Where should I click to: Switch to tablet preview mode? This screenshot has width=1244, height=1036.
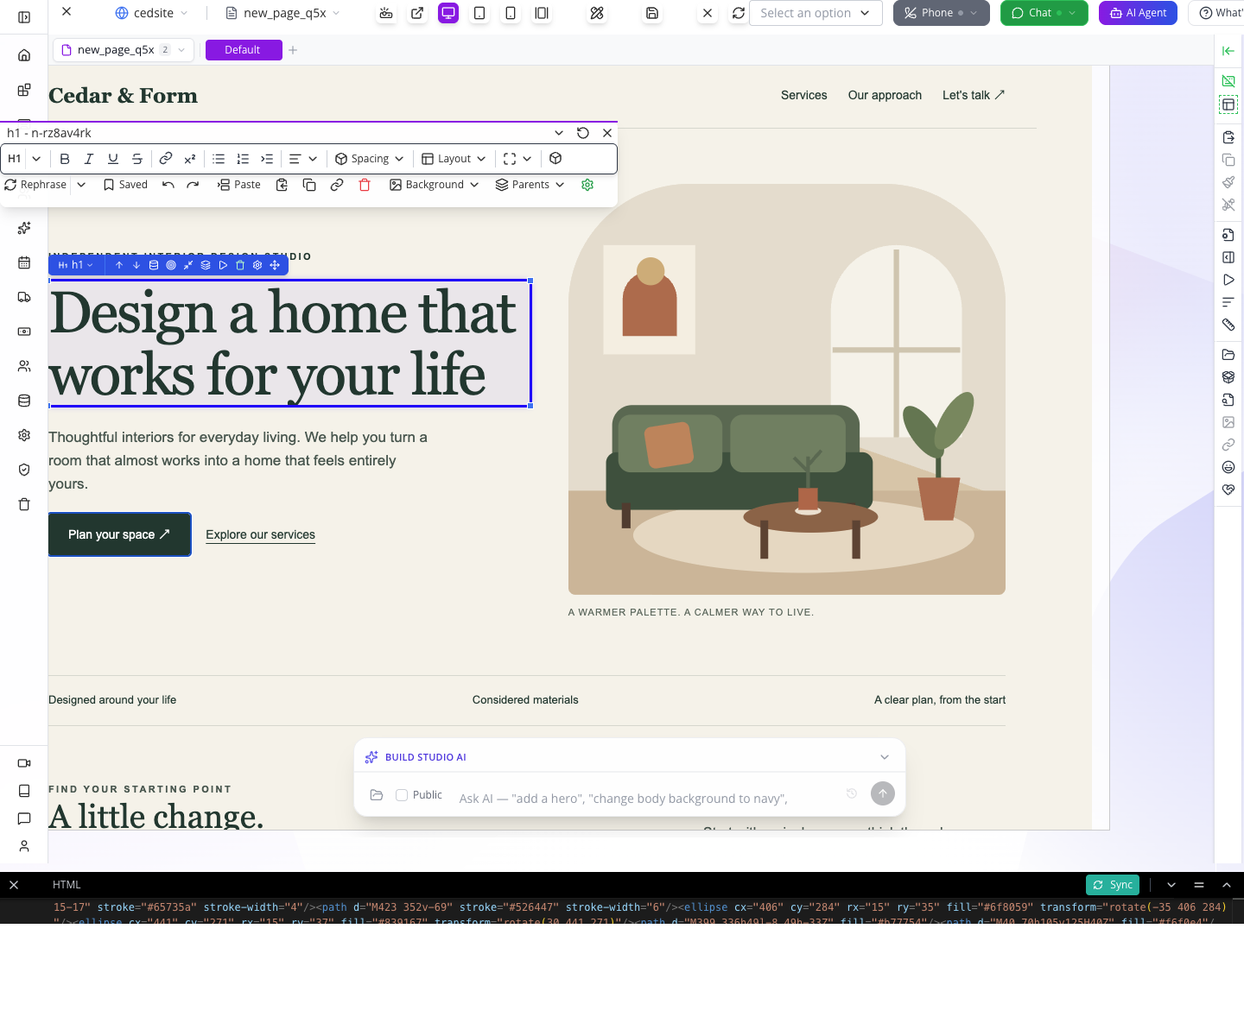point(479,13)
